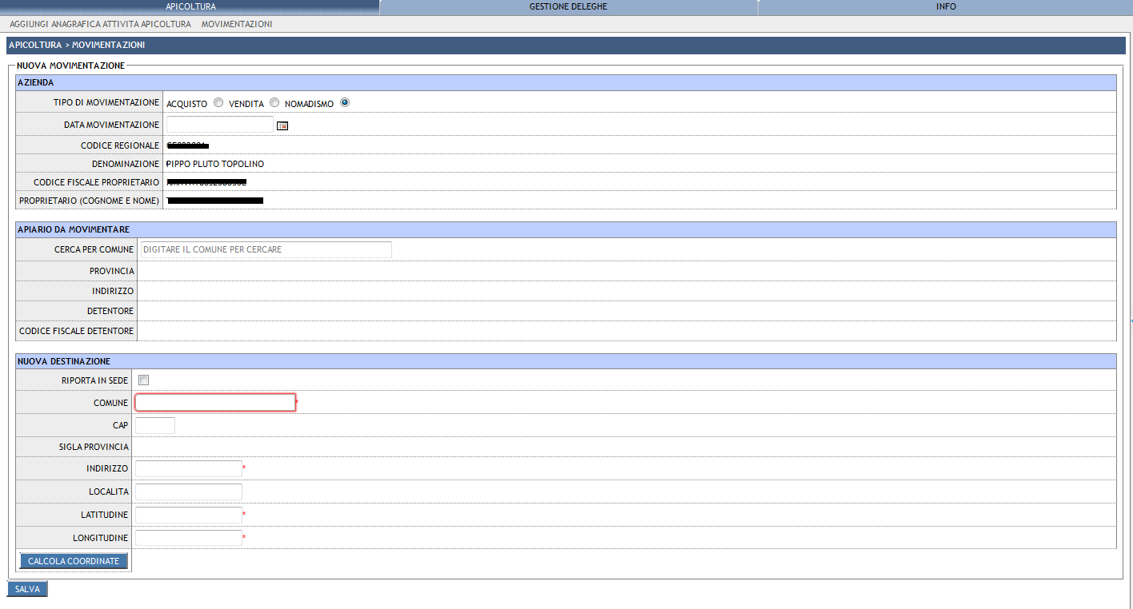
Task: Click the APICOLTURA > MOVIMENTAZIONI breadcrumb
Action: coord(77,46)
